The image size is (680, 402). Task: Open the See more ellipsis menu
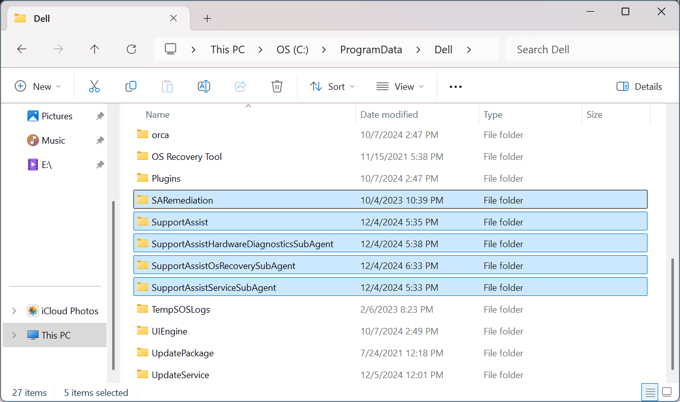456,87
